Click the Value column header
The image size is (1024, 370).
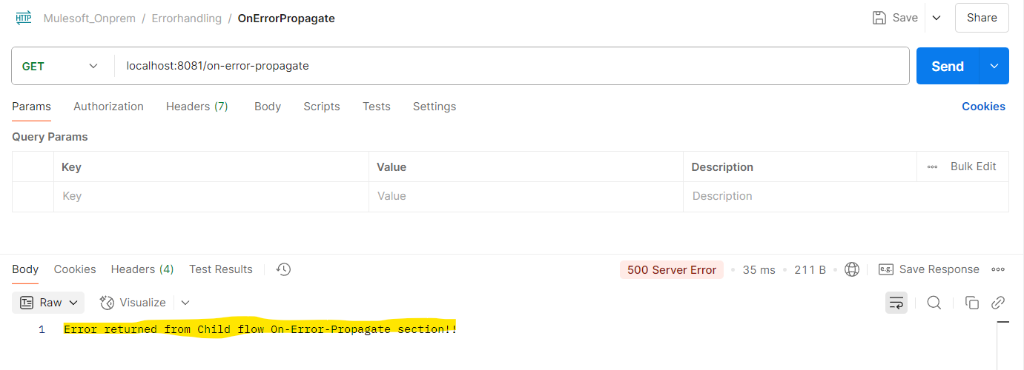click(392, 167)
